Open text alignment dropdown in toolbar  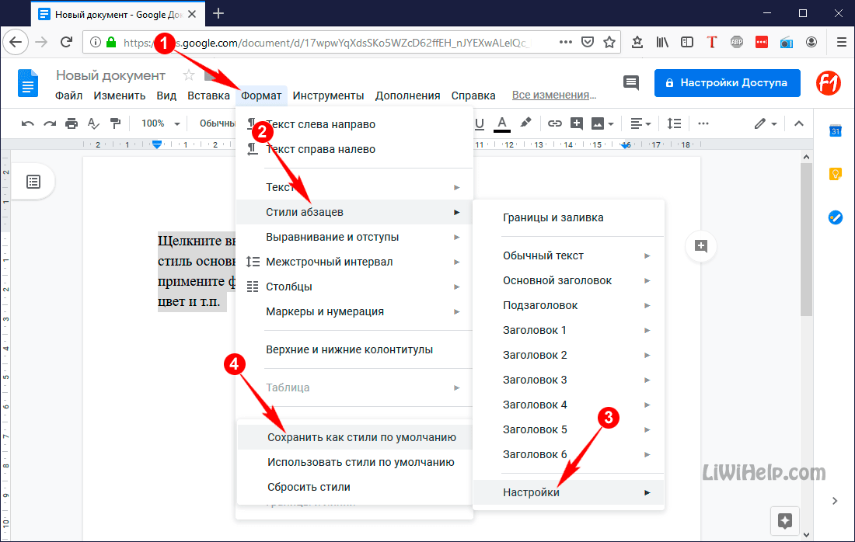pos(640,123)
